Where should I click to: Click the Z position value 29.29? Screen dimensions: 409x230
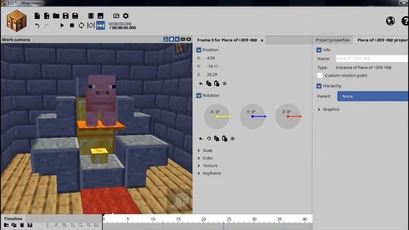click(212, 74)
